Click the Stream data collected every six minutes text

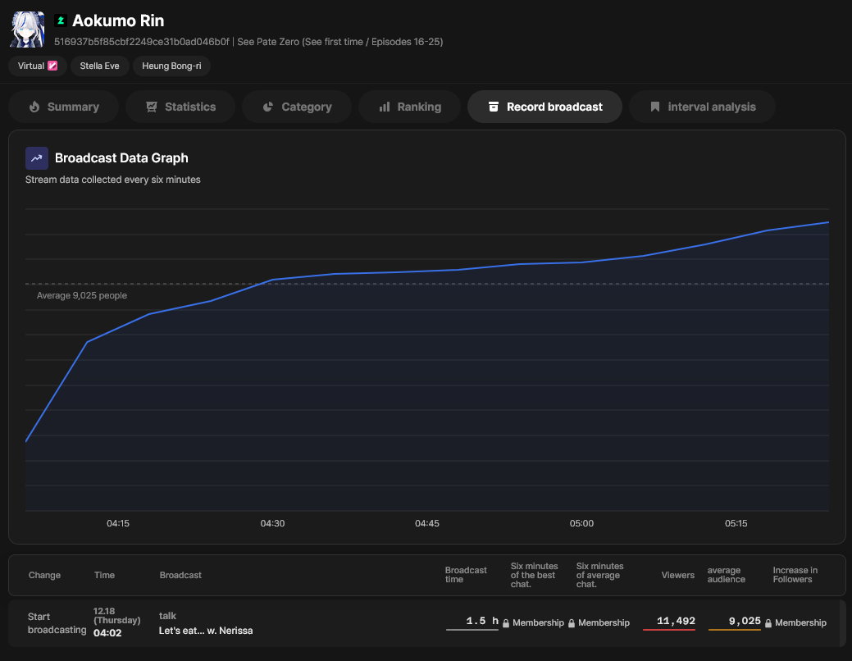point(113,180)
